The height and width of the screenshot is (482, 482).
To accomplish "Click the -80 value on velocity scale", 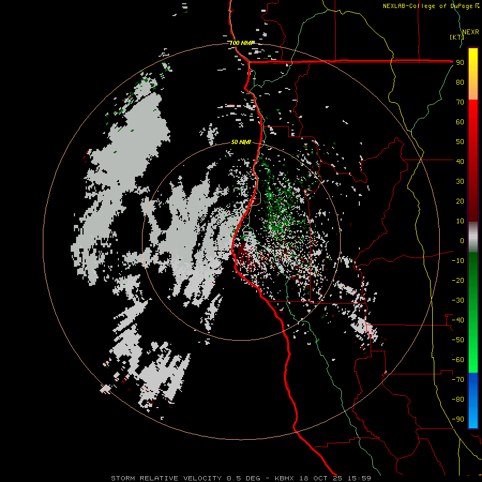I will pos(458,400).
